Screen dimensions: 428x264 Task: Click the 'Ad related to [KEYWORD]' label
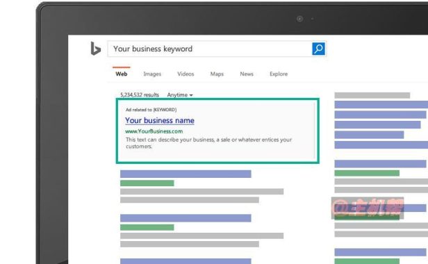tap(151, 110)
